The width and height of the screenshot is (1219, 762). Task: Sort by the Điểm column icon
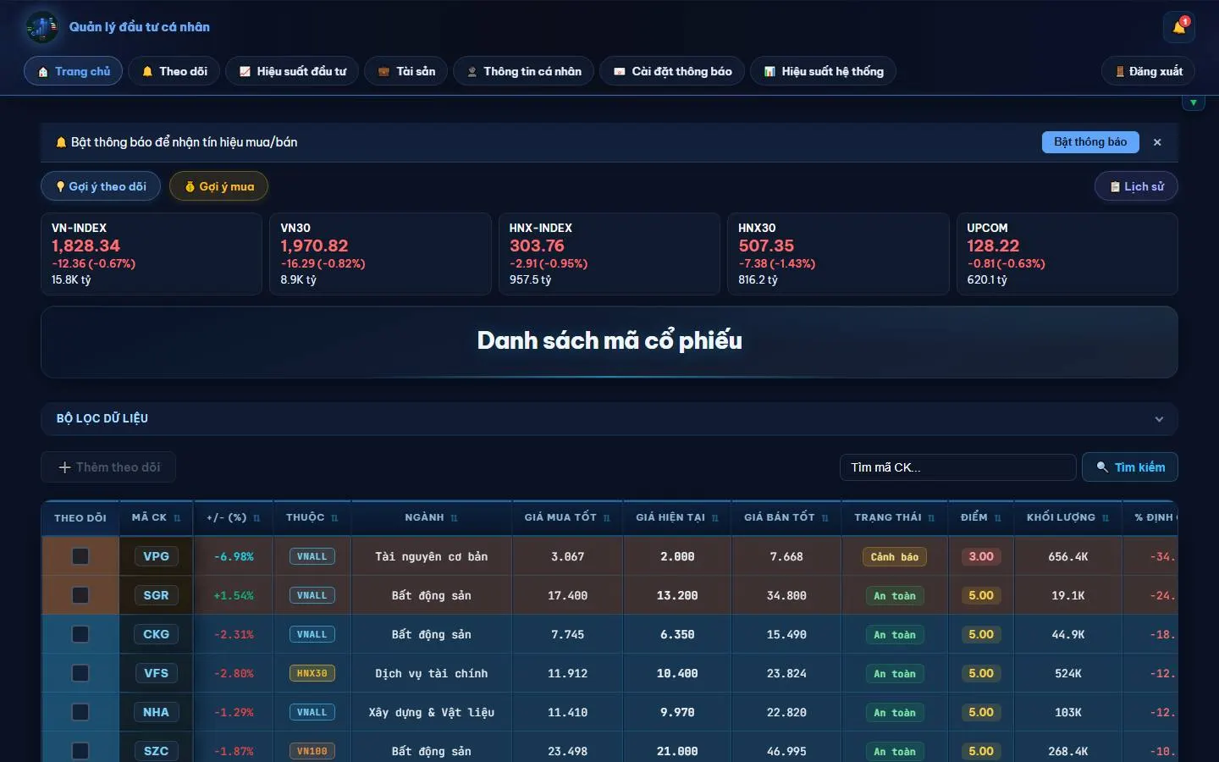998,518
